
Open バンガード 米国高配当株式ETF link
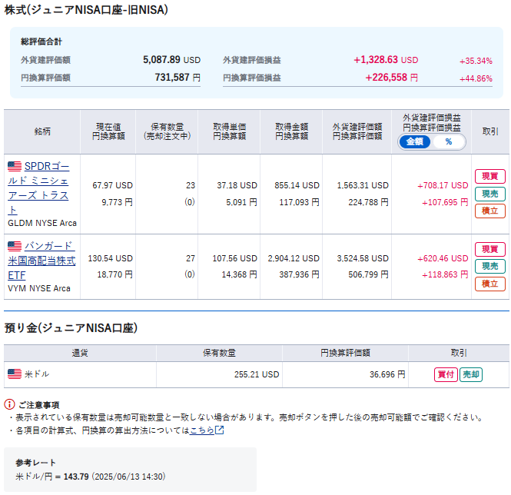pos(41,261)
